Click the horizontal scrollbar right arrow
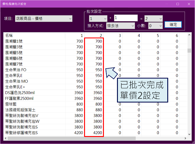The height and width of the screenshot is (144, 195). (x=185, y=138)
